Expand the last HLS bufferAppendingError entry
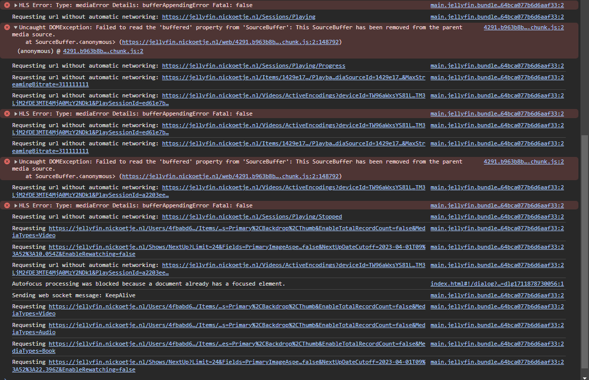Image resolution: width=589 pixels, height=380 pixels. tap(16, 205)
